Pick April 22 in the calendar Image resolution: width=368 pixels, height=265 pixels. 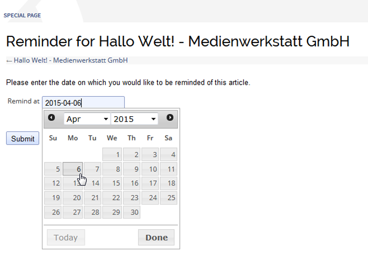pyautogui.click(x=112, y=198)
